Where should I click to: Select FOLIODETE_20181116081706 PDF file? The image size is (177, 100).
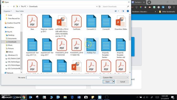pos(77,47)
